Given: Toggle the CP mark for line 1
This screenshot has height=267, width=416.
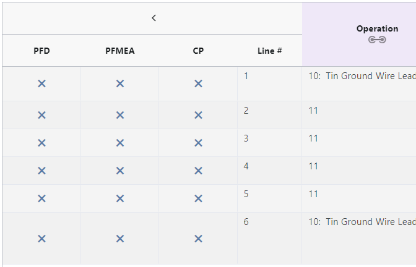Looking at the screenshot, I should click(x=198, y=83).
